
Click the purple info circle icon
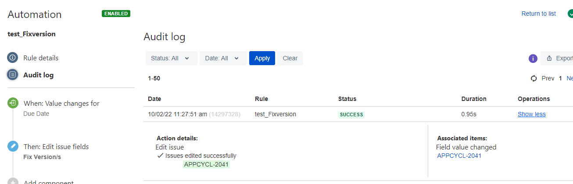tap(533, 59)
